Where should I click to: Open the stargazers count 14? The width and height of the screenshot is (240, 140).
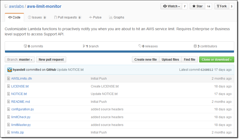[209, 6]
